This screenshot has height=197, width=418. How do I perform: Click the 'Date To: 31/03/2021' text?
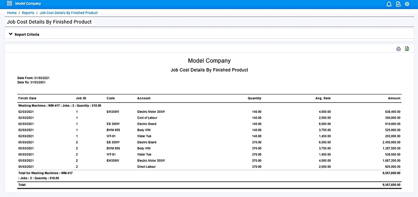[31, 82]
